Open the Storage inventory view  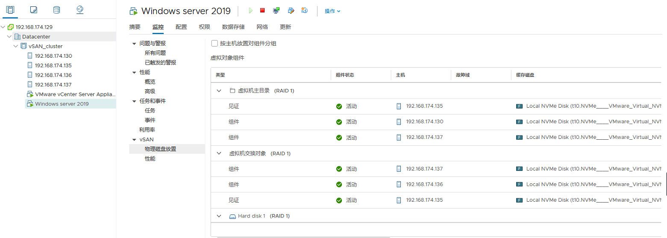click(x=57, y=9)
